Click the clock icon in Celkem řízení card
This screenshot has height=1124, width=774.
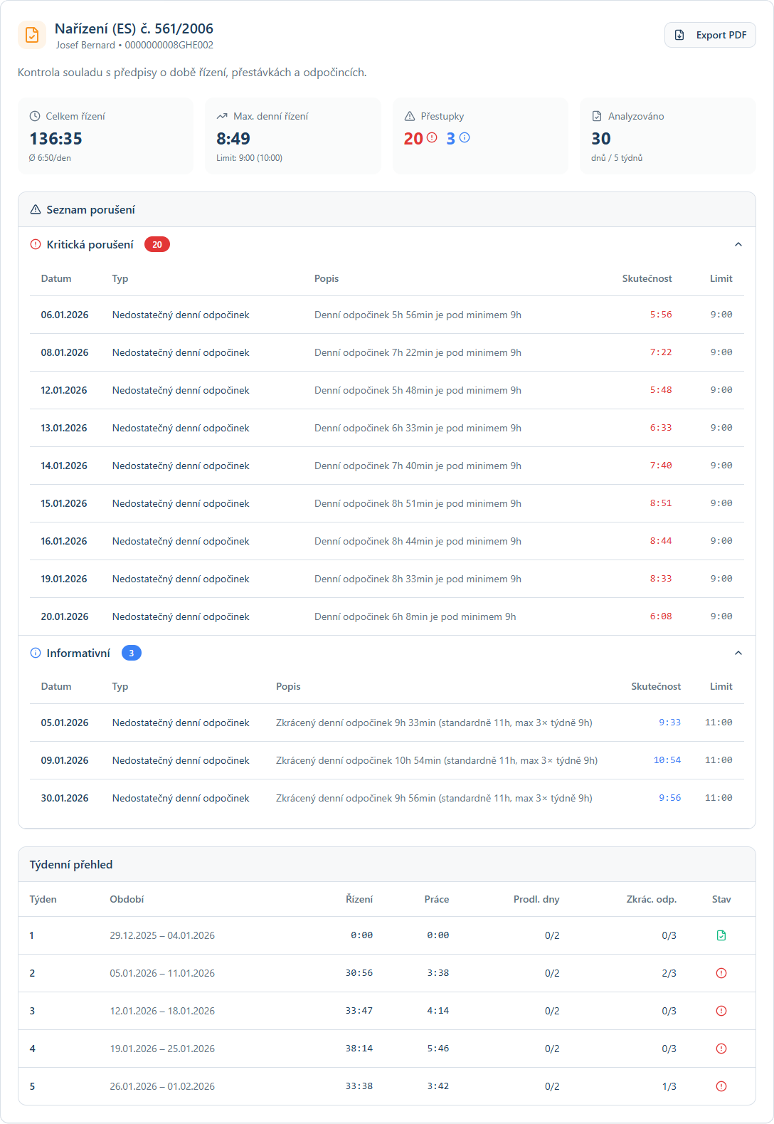click(x=35, y=116)
